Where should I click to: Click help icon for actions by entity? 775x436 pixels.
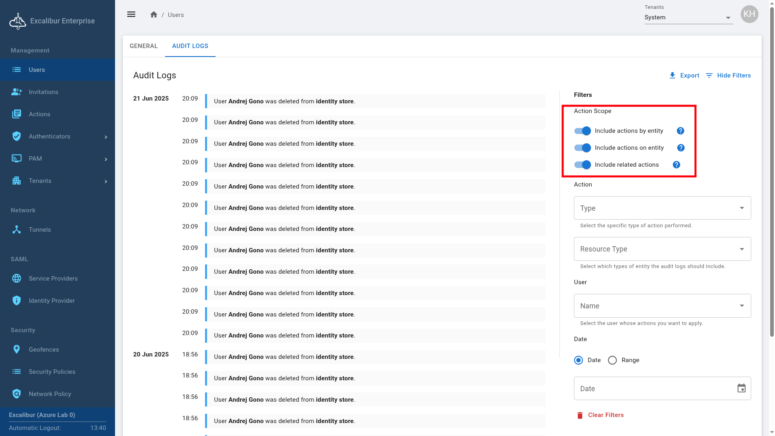(x=680, y=131)
